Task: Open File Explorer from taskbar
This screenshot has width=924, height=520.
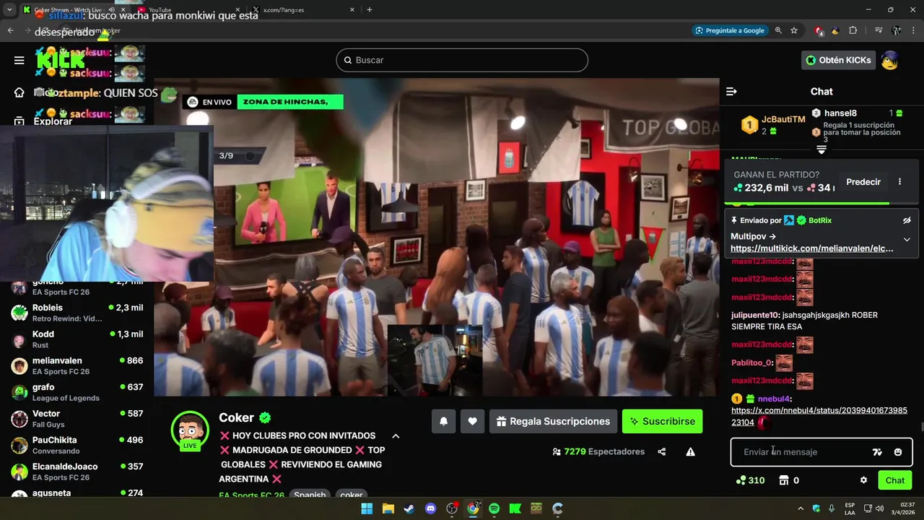Action: (x=388, y=508)
